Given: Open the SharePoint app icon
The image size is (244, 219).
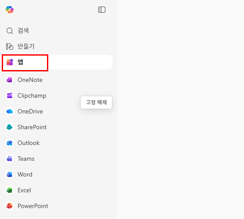Looking at the screenshot, I should click(10, 127).
